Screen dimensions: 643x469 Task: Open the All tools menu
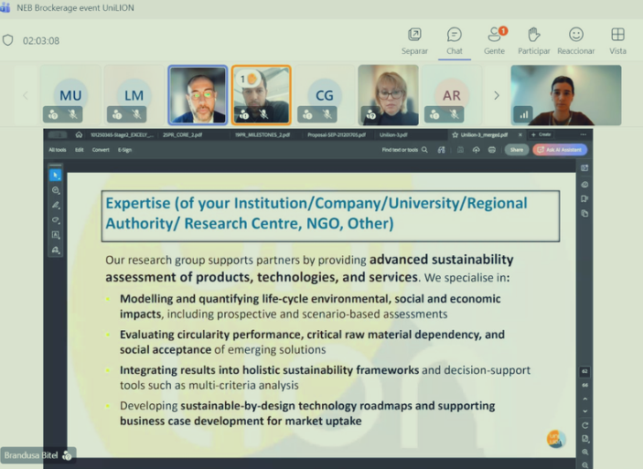(x=58, y=150)
